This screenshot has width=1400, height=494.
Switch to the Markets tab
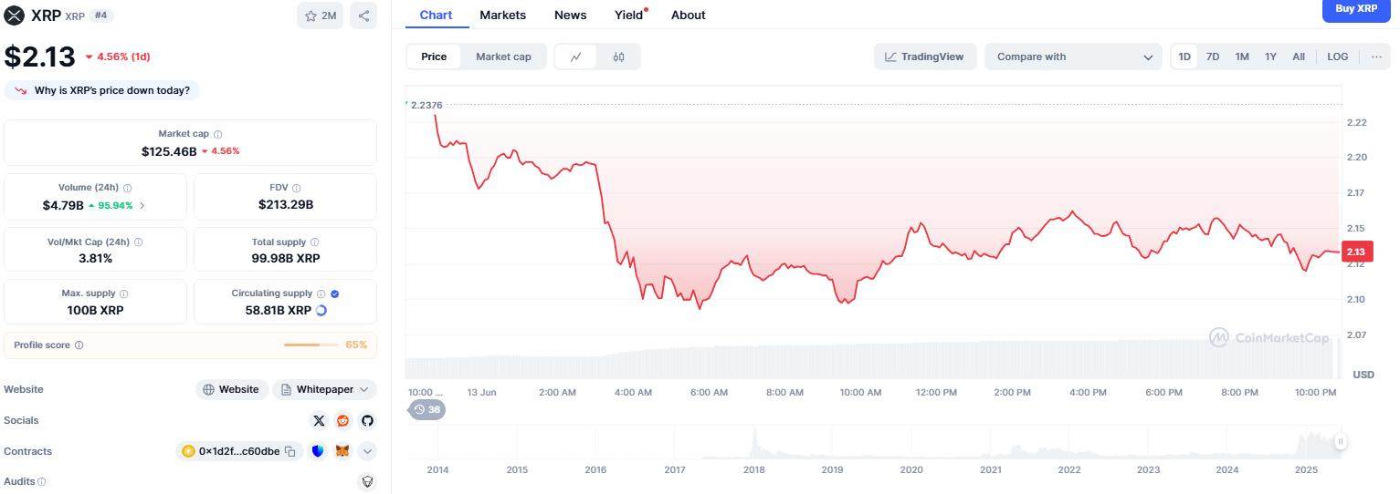[x=502, y=15]
